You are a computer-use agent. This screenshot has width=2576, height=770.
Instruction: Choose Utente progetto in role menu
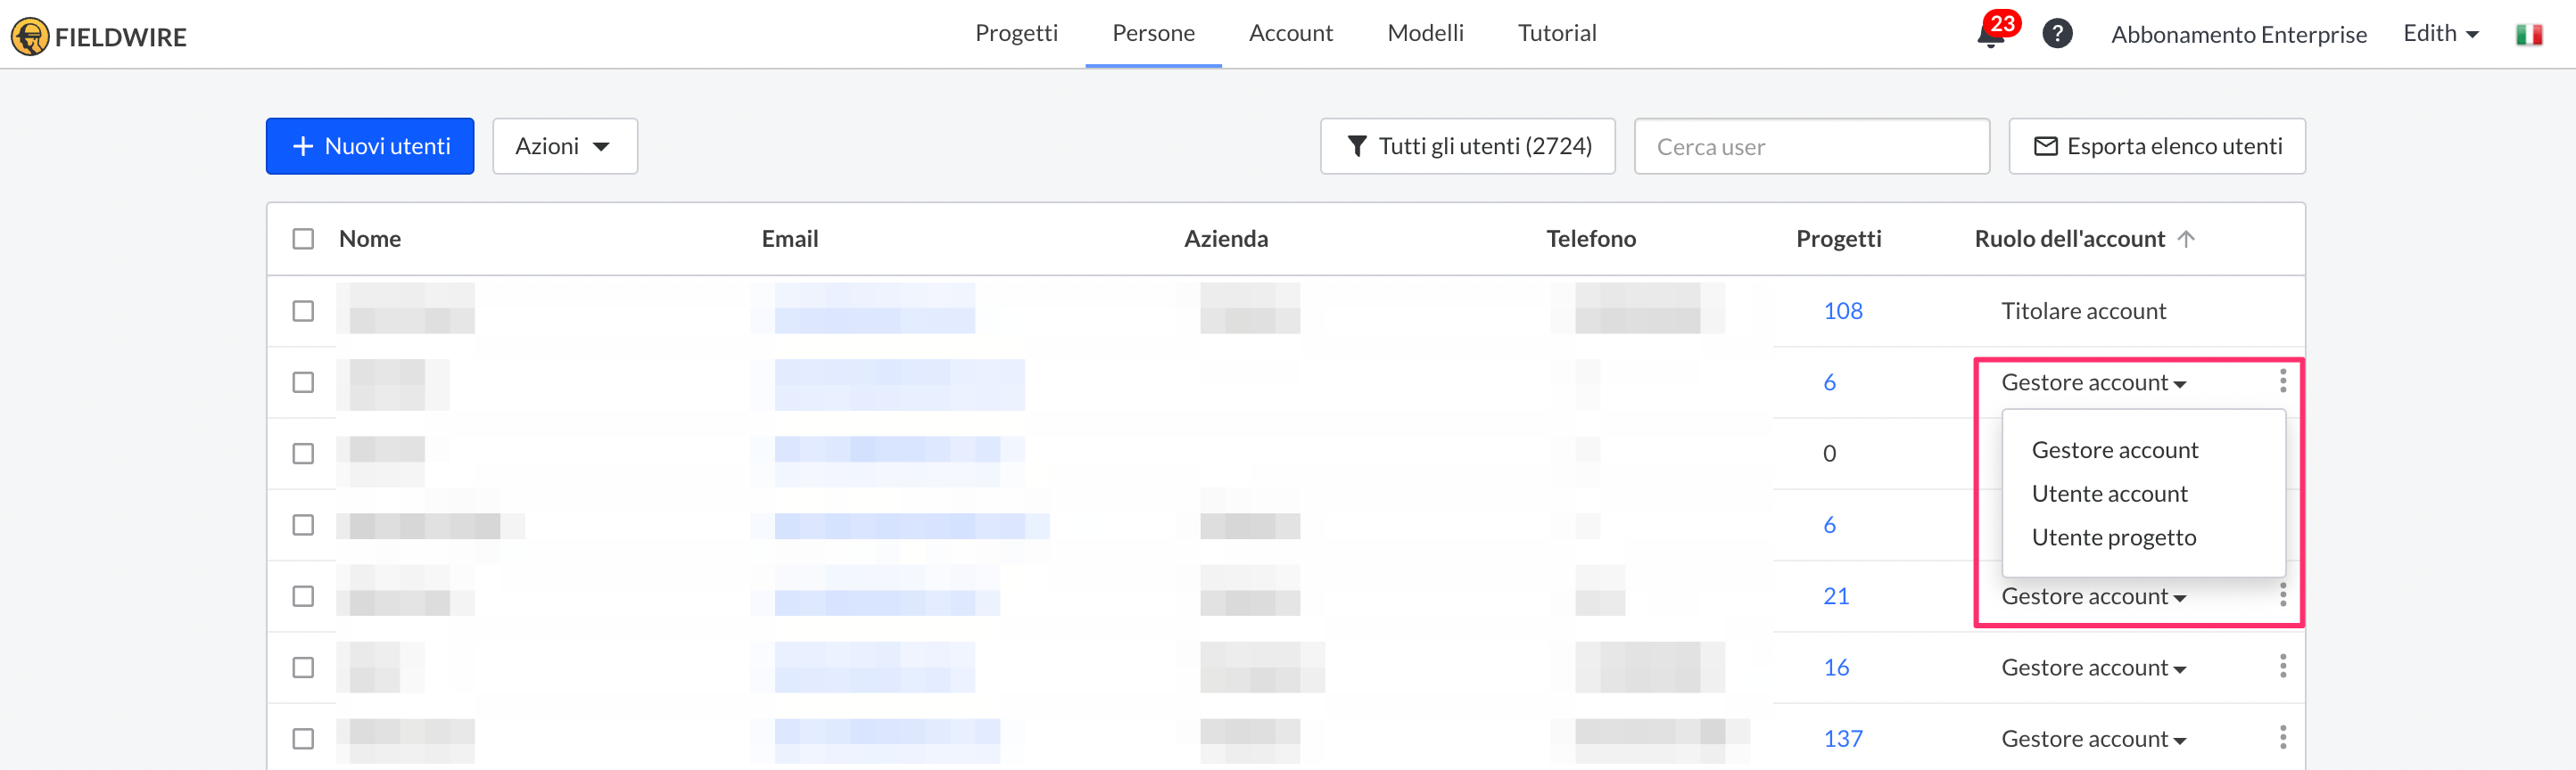coord(2113,537)
